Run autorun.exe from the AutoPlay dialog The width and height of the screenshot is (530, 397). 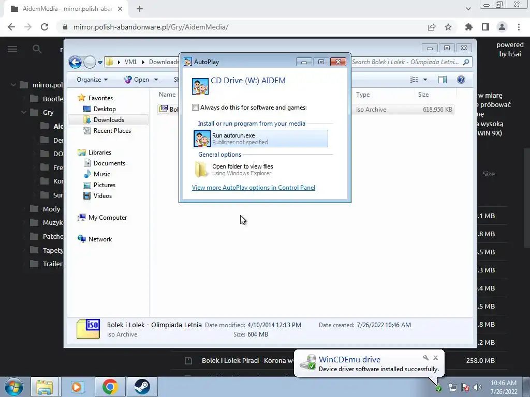click(261, 139)
